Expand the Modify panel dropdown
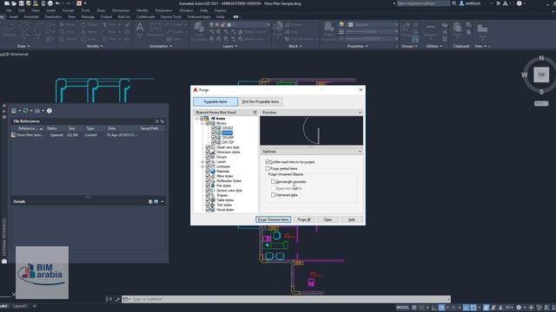The height and width of the screenshot is (312, 556). tap(95, 46)
